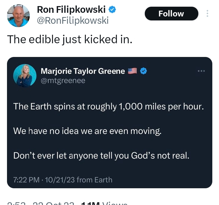This screenshot has height=205, width=219.
Task: Click the "God's not real" sentence
Action: pos(101,155)
